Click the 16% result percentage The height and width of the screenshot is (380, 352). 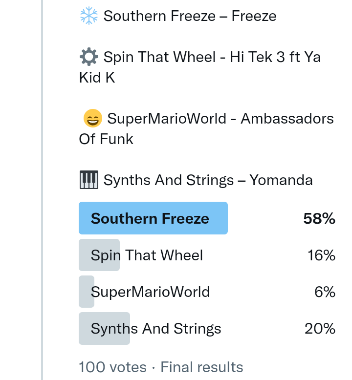321,255
